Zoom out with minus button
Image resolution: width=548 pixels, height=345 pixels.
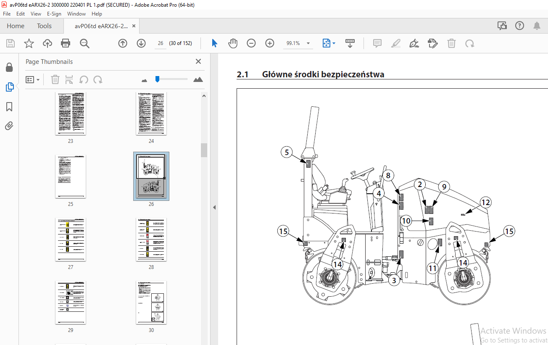click(x=251, y=43)
